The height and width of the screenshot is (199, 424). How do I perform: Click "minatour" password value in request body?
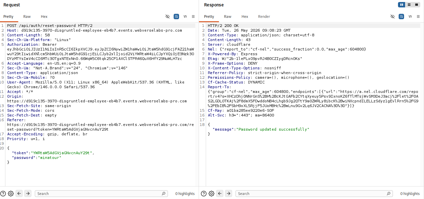click(x=50, y=158)
